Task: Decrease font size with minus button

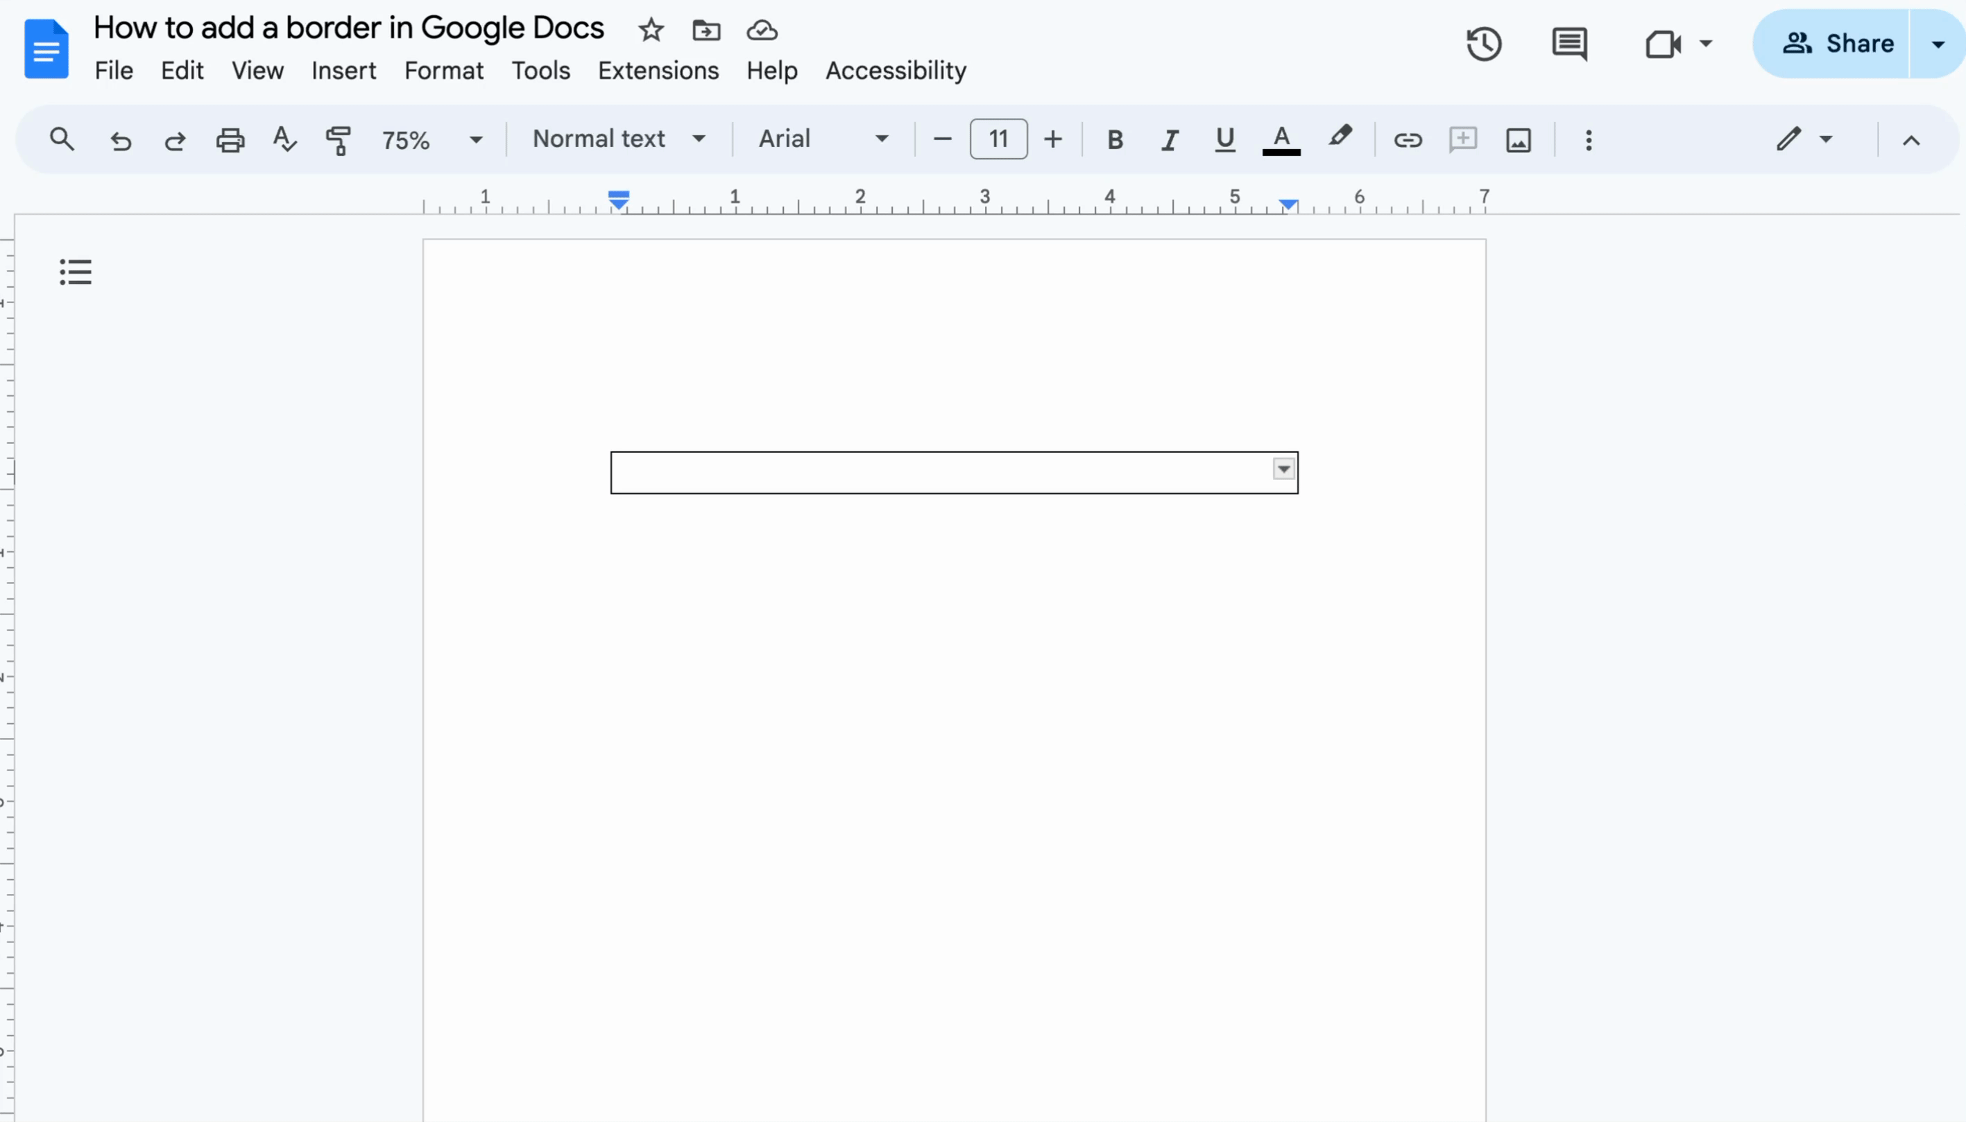Action: [x=942, y=139]
